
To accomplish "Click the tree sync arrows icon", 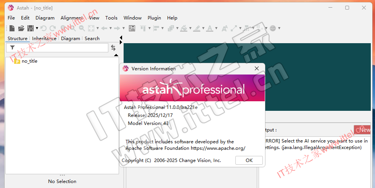I will [113, 48].
